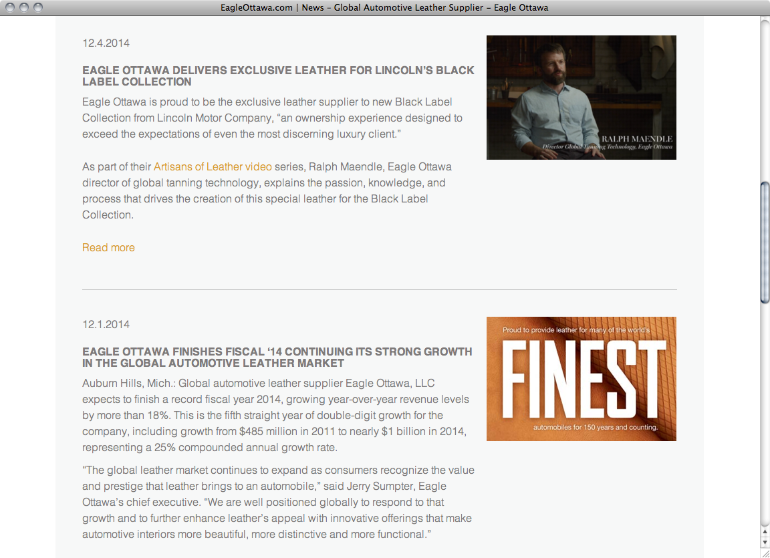Click the FINEST orange leather banner image
This screenshot has width=770, height=558.
point(582,378)
